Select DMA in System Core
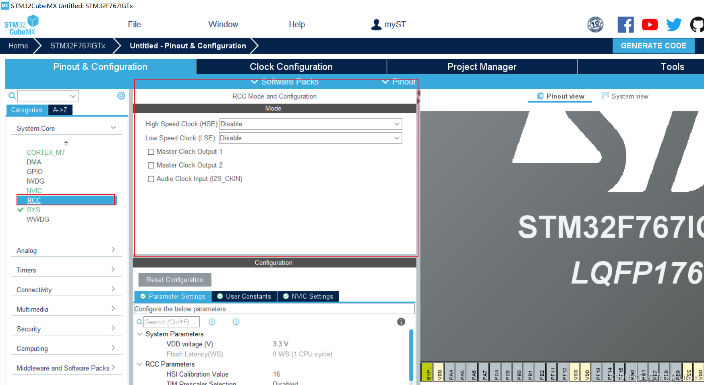The image size is (704, 385). (x=34, y=162)
